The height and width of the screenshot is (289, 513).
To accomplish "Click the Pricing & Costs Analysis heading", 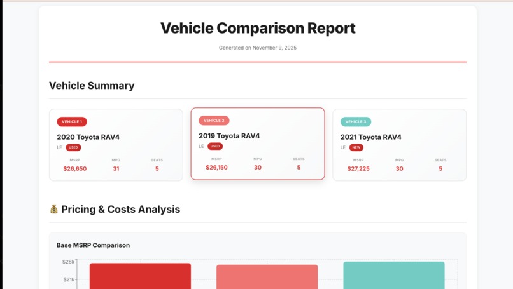I will pyautogui.click(x=120, y=210).
